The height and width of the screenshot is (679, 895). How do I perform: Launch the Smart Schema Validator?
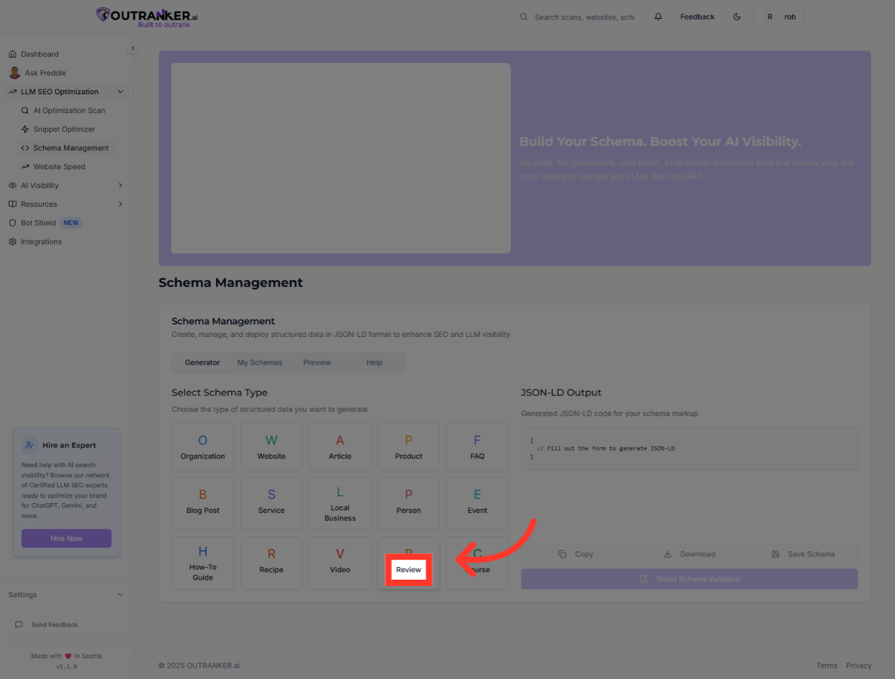(x=689, y=579)
